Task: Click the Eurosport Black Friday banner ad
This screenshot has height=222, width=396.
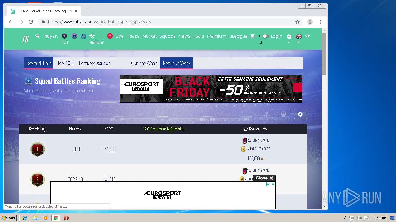Action: 211,89
